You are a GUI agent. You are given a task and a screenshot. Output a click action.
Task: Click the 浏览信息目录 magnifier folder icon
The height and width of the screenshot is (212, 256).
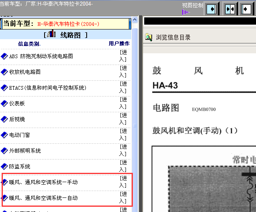(x=149, y=38)
